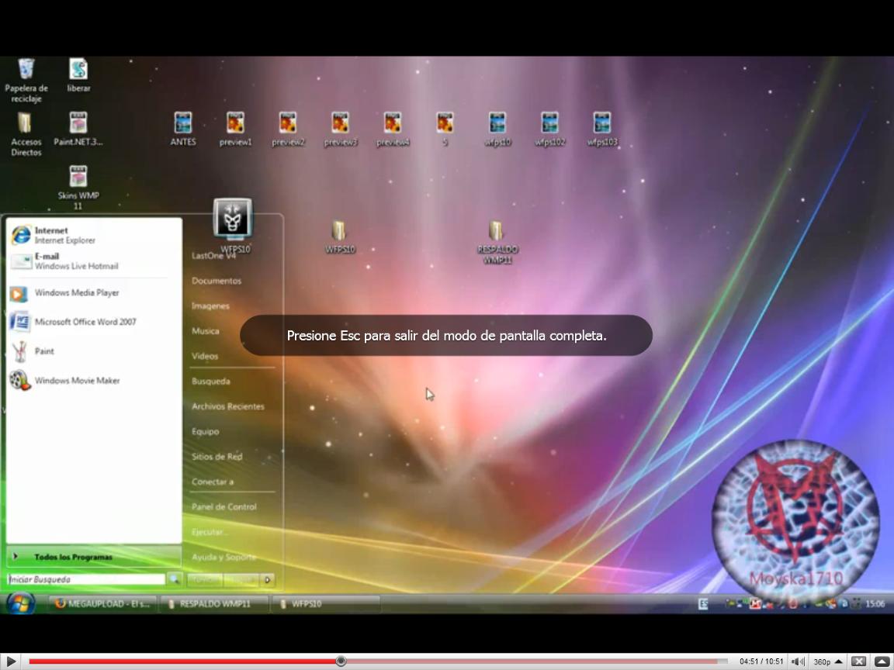
Task: Open the Papelera de reciclaje desktop icon
Action: (26, 80)
